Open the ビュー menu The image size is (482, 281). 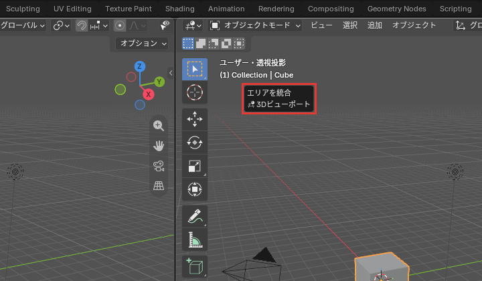pyautogui.click(x=321, y=25)
